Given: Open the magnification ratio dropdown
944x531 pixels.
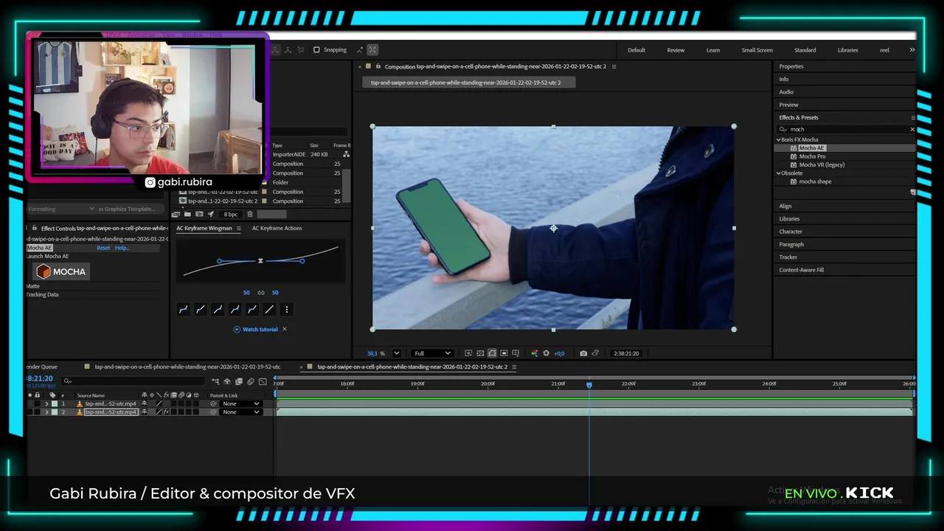Looking at the screenshot, I should coord(396,353).
